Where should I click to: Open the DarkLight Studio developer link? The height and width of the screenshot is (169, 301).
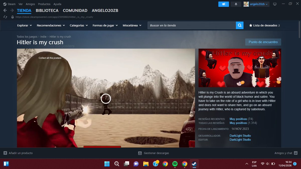pyautogui.click(x=240, y=136)
